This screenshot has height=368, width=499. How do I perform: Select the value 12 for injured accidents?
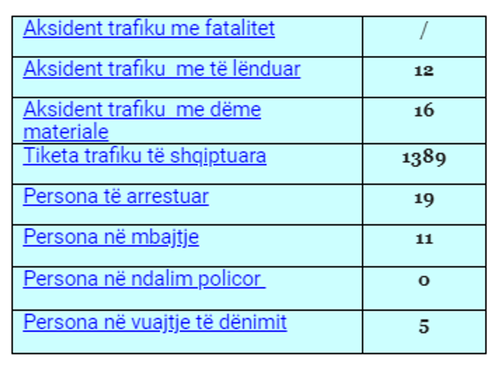424,71
